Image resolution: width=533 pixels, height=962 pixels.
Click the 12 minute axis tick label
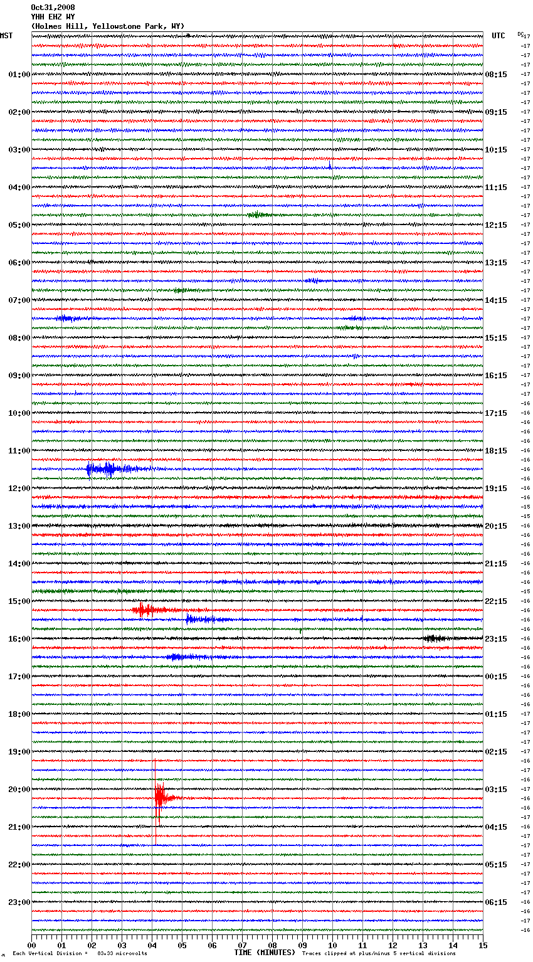point(393,945)
